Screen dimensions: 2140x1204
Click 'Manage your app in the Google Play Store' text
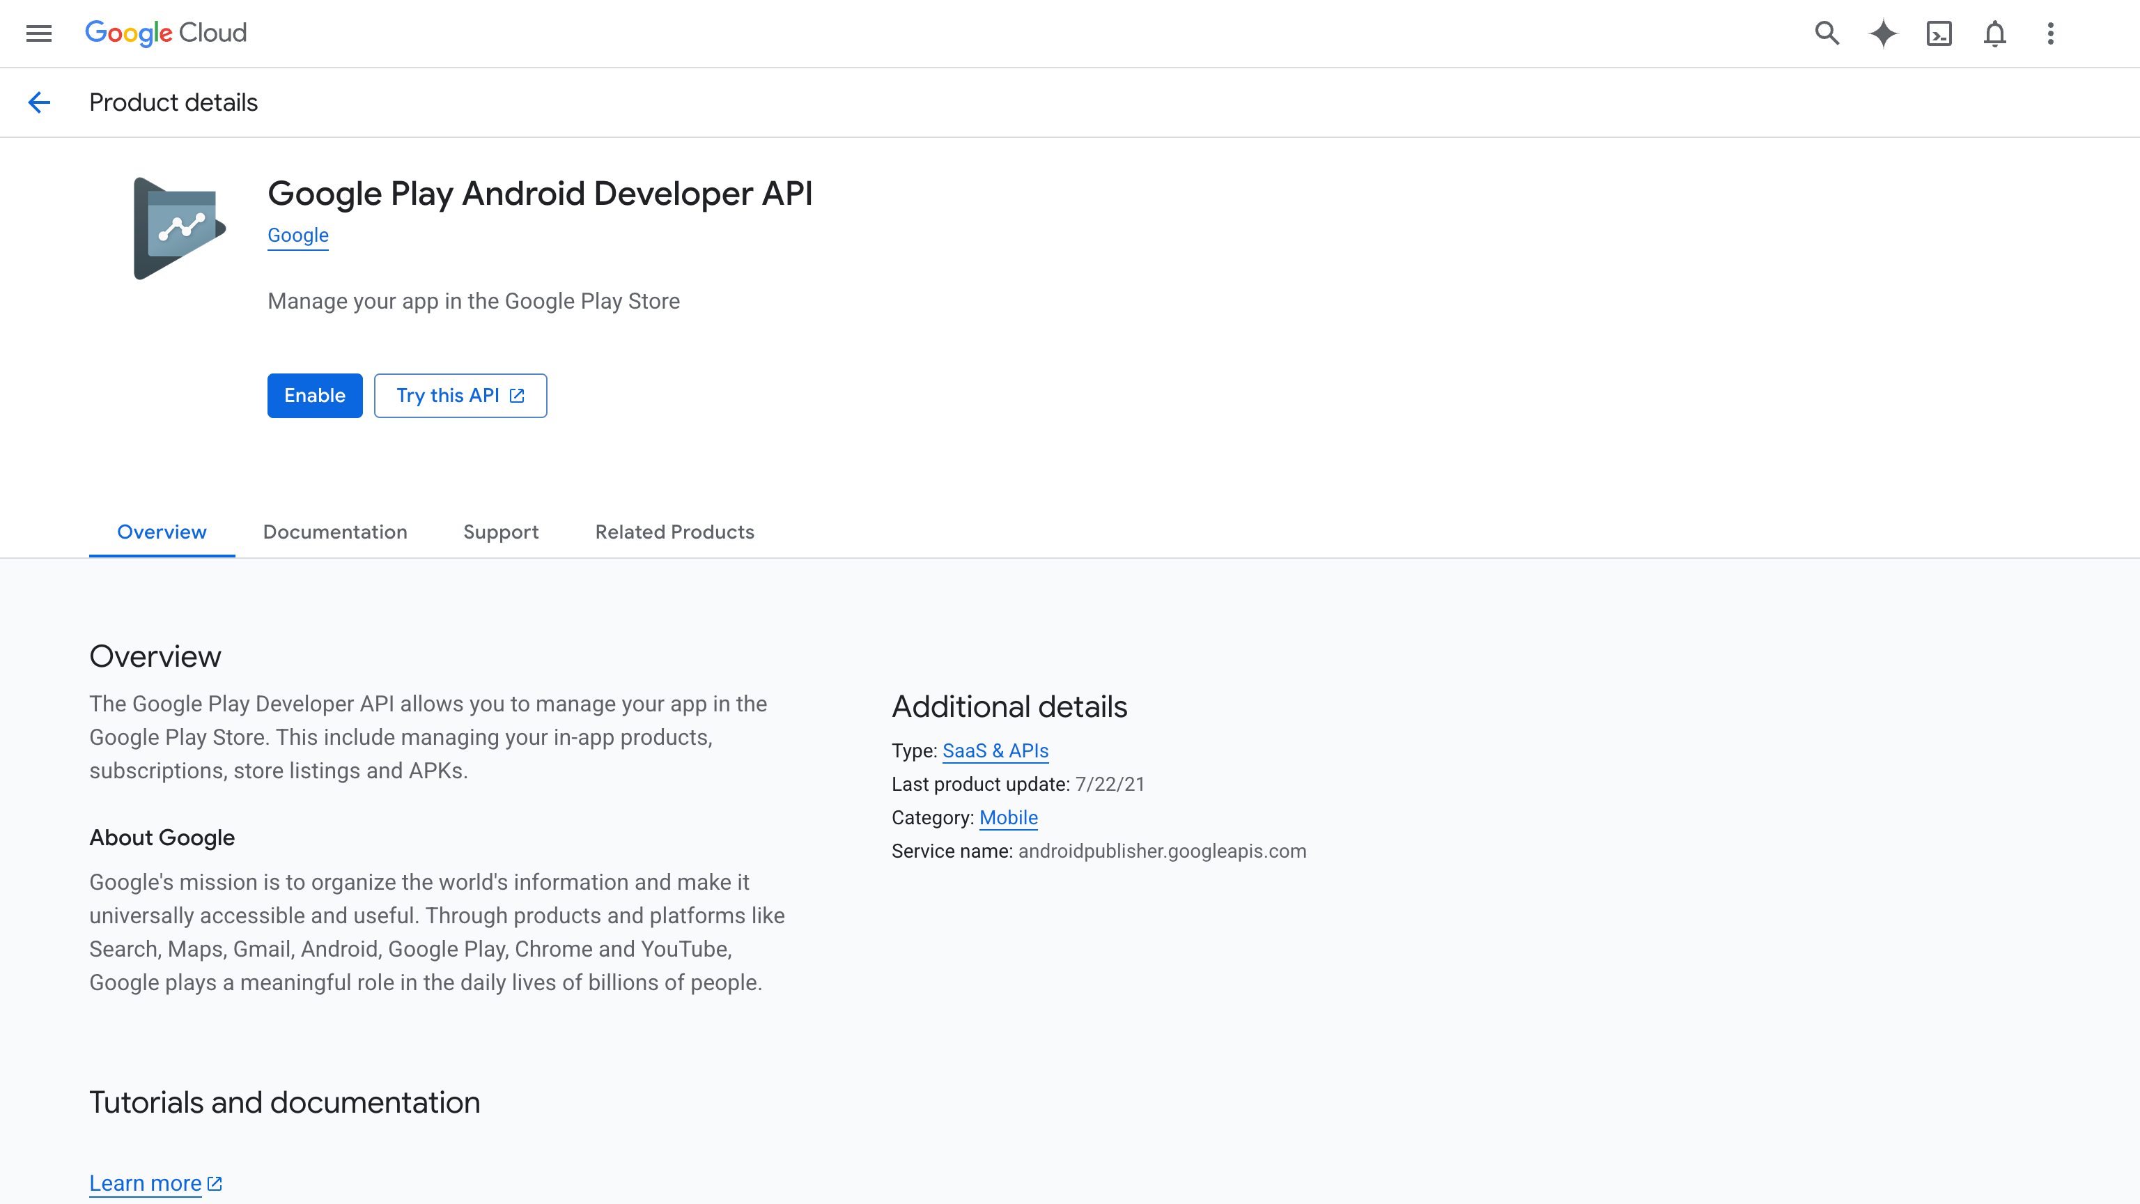point(474,301)
